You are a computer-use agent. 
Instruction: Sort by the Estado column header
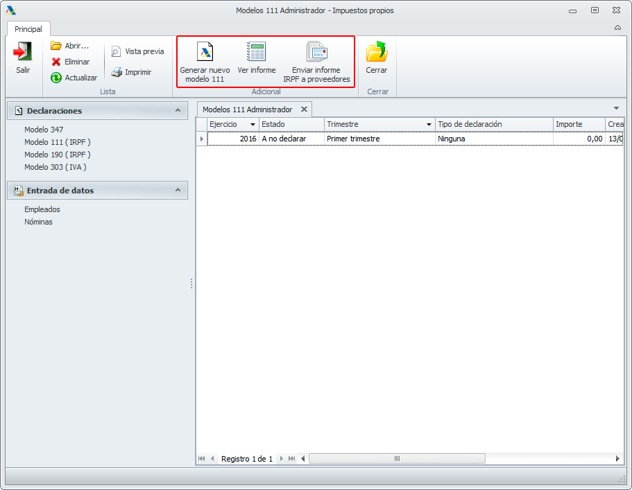[291, 125]
